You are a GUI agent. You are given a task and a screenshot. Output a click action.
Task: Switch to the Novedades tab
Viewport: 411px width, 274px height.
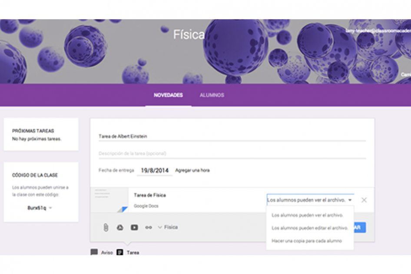(168, 95)
